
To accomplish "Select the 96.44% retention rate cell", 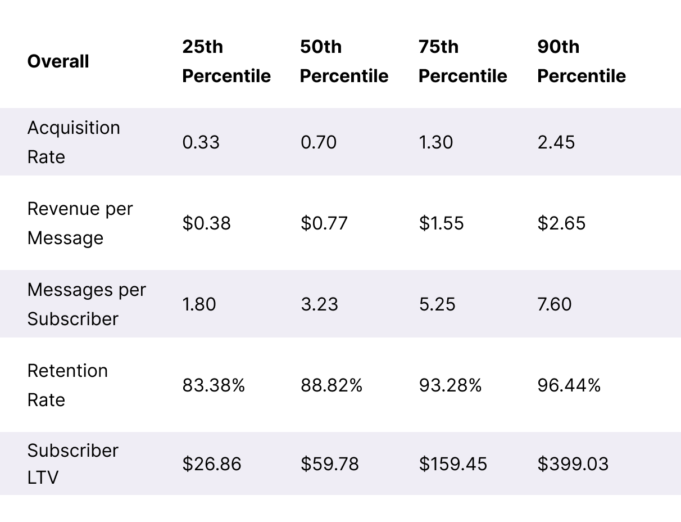I will point(569,385).
